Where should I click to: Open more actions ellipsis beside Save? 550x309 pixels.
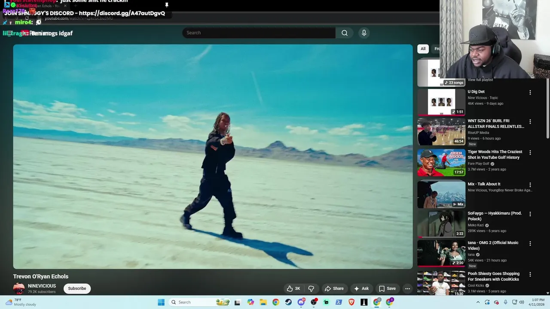click(x=407, y=288)
